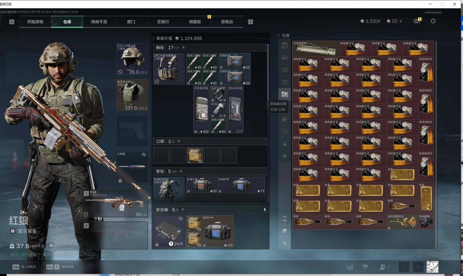463x276 pixels.
Task: Toggle the 显示装备 checkbox
Action: click(13, 231)
